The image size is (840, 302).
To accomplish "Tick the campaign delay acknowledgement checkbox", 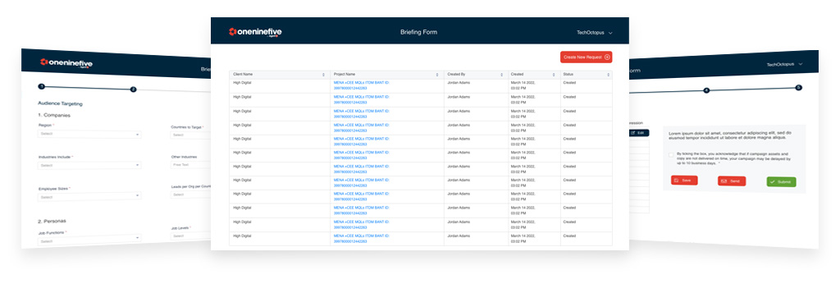I will pos(671,155).
